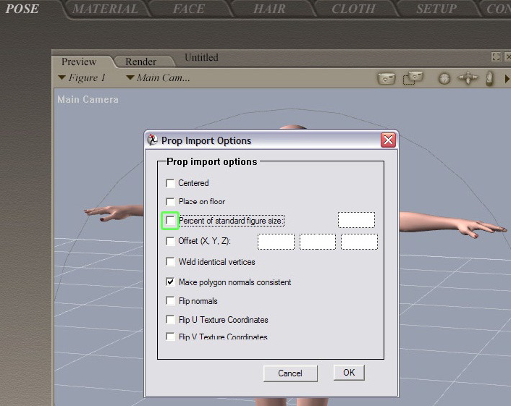Click the render camera icon

pyautogui.click(x=387, y=78)
